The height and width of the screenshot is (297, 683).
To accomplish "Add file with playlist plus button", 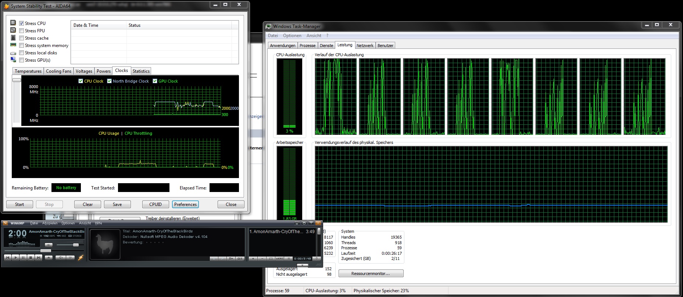I will tap(253, 259).
